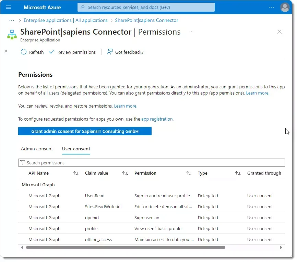Click User consent in the offline_access row
Viewport: 297px width, 262px height.
(260, 239)
